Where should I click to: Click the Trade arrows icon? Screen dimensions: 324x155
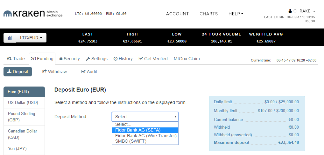[x=9, y=59]
